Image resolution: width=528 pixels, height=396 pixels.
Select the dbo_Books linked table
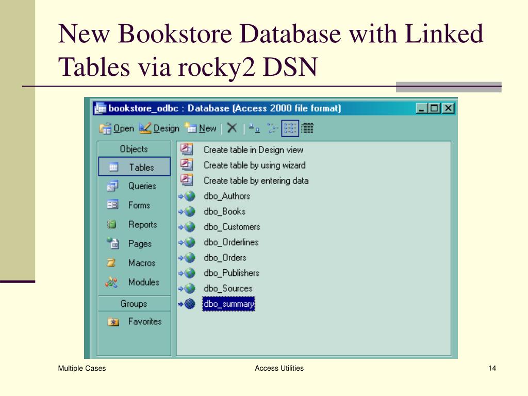225,211
